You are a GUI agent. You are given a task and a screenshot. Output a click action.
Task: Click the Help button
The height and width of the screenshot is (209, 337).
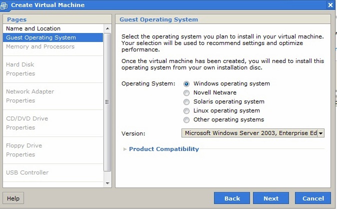(x=13, y=198)
